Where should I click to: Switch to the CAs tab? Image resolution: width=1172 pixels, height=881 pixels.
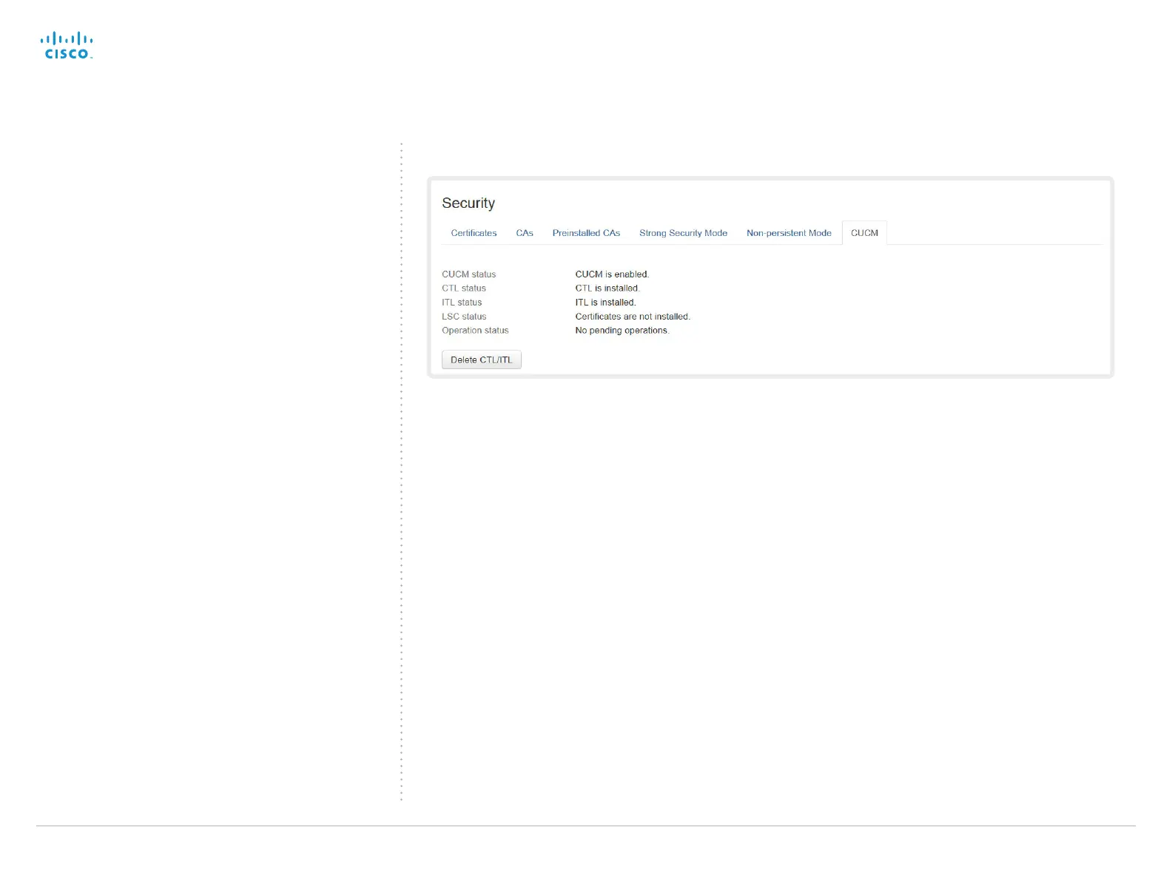point(525,233)
